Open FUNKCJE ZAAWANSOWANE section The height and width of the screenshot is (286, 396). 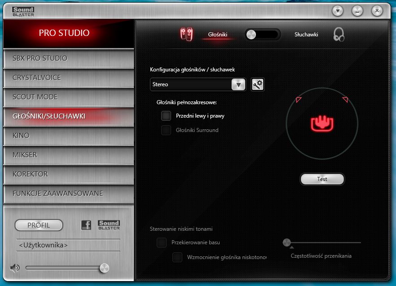tap(68, 193)
